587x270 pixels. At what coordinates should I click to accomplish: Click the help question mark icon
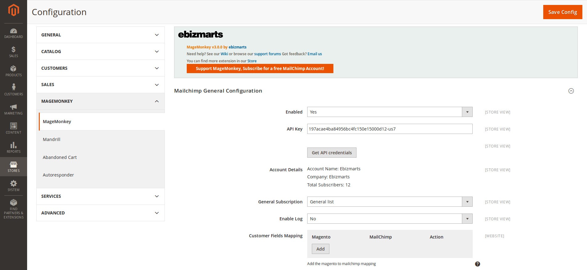(x=477, y=264)
